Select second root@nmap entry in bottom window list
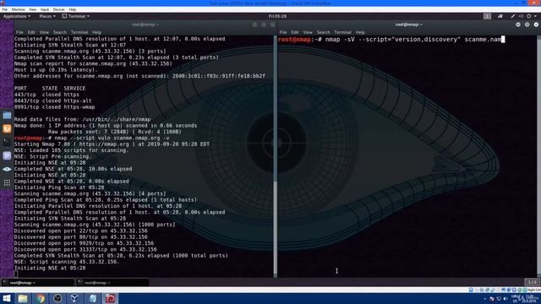 [x=112, y=283]
